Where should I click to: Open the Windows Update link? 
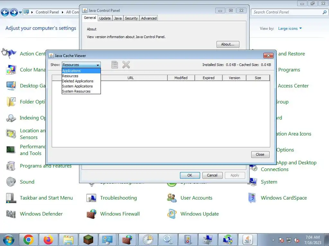point(200,214)
